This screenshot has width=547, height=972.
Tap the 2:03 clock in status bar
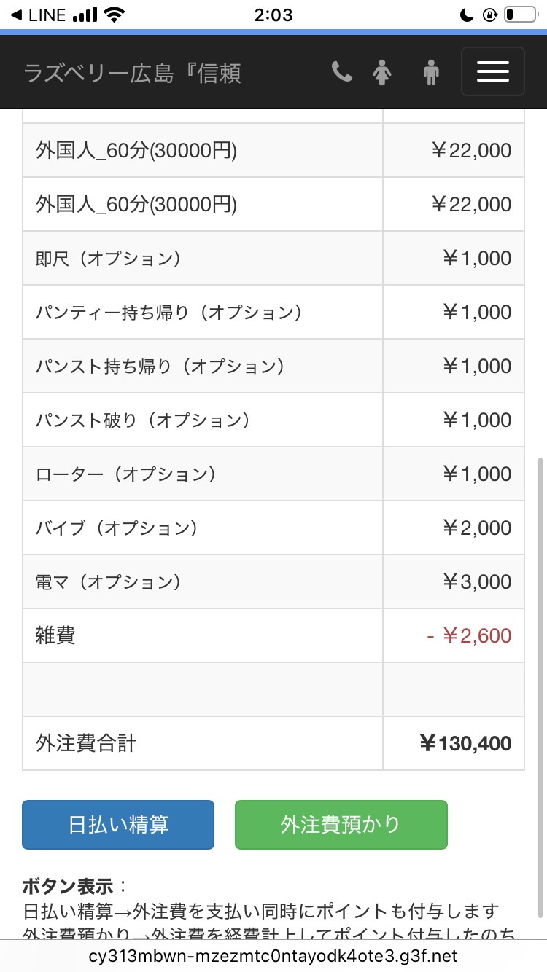point(273,15)
